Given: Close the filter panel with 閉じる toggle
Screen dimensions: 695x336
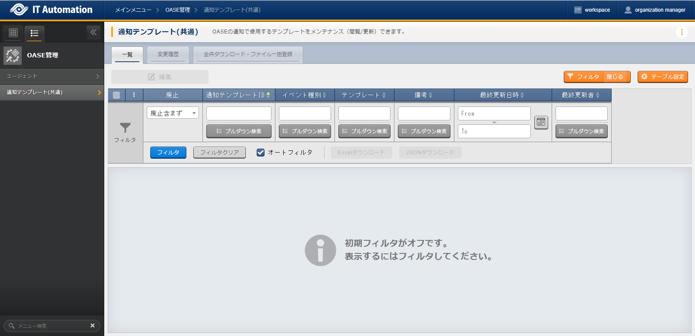Looking at the screenshot, I should pos(615,77).
